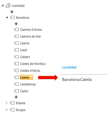Click the up arrow under Barcelona
The width and height of the screenshot is (109, 113).
pos(16,24)
